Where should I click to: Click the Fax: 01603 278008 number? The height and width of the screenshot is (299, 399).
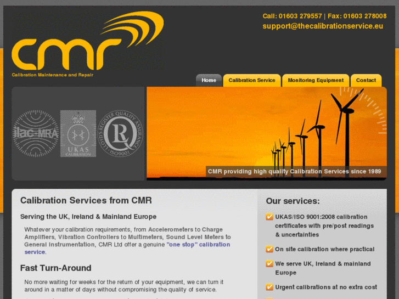click(357, 16)
